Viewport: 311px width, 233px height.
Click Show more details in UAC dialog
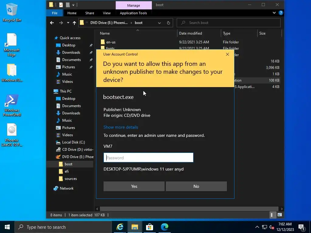[x=121, y=127]
